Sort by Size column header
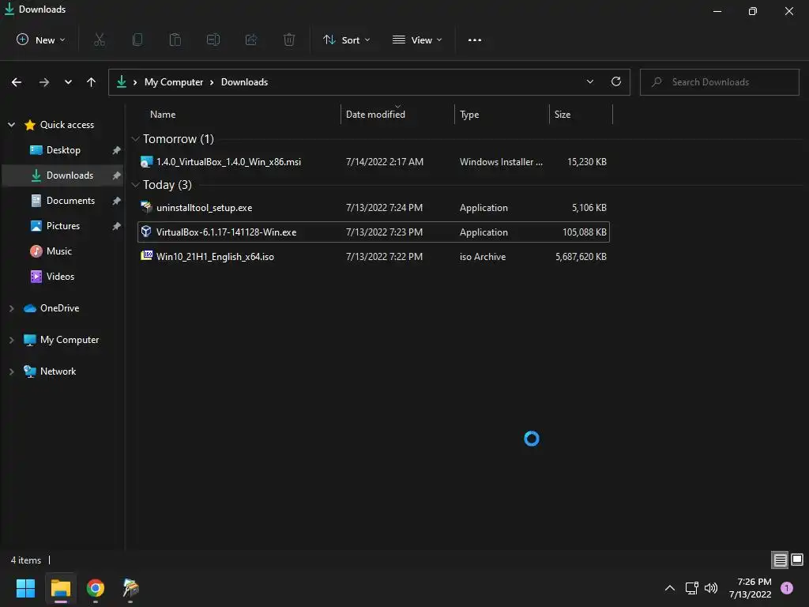 (563, 115)
